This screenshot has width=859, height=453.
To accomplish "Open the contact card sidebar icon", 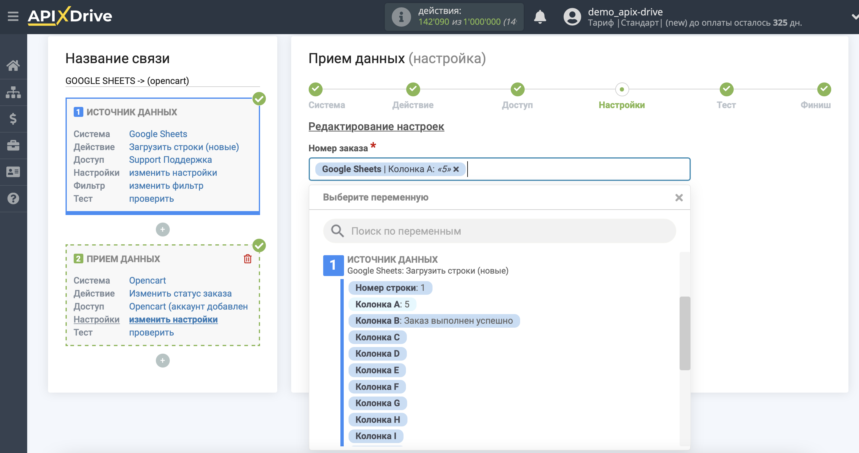I will click(13, 172).
